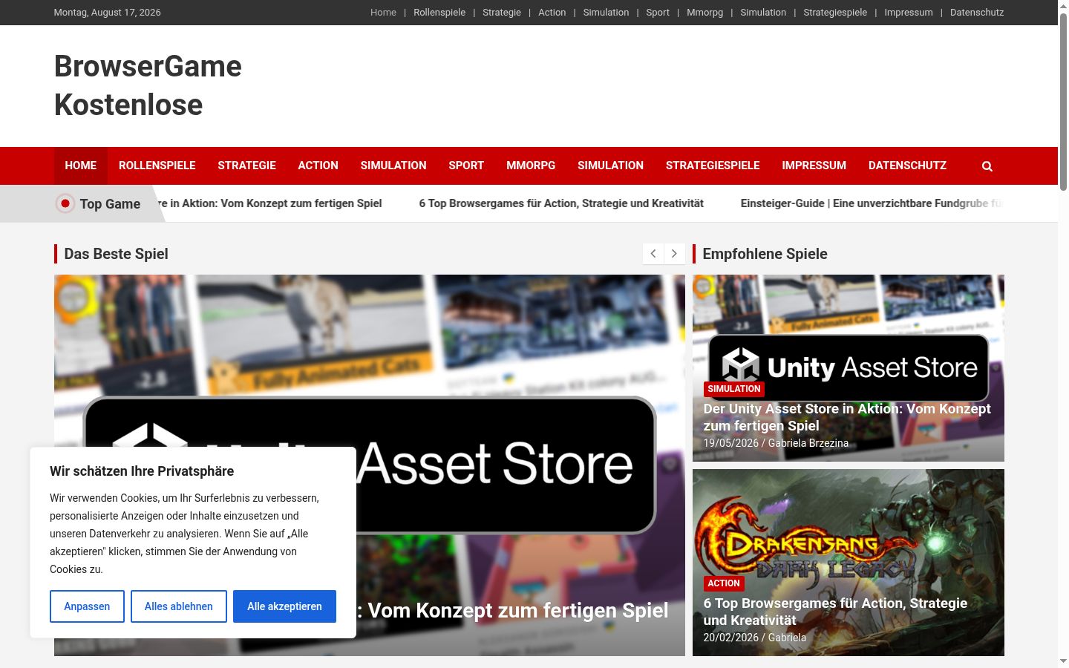Open STRATEGIE in red menu
This screenshot has height=668, width=1069.
246,166
